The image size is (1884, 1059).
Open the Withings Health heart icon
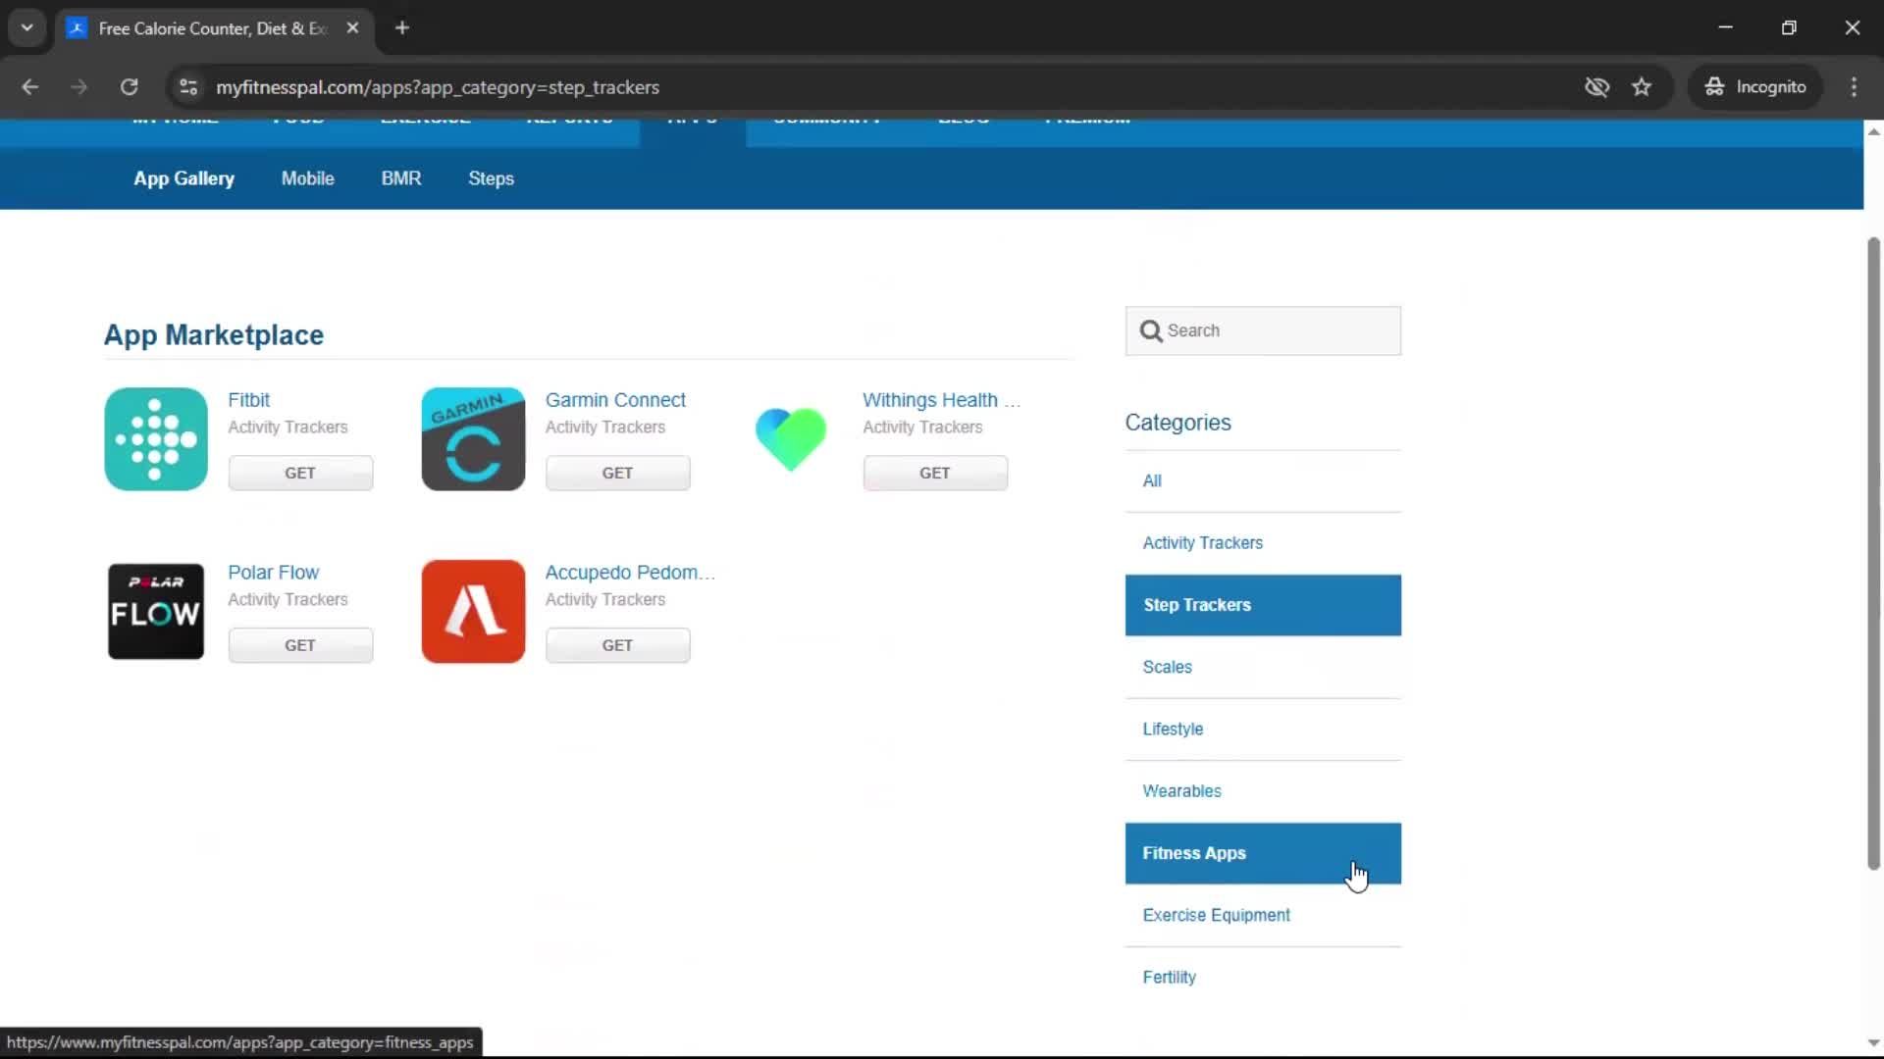[x=791, y=439]
